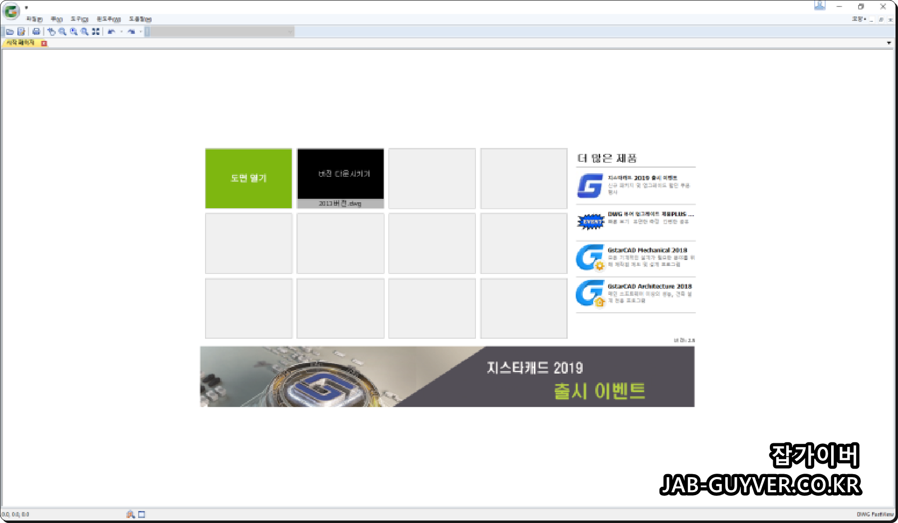Click the green 도면 열기 tile
Image resolution: width=898 pixels, height=523 pixels.
(x=248, y=178)
